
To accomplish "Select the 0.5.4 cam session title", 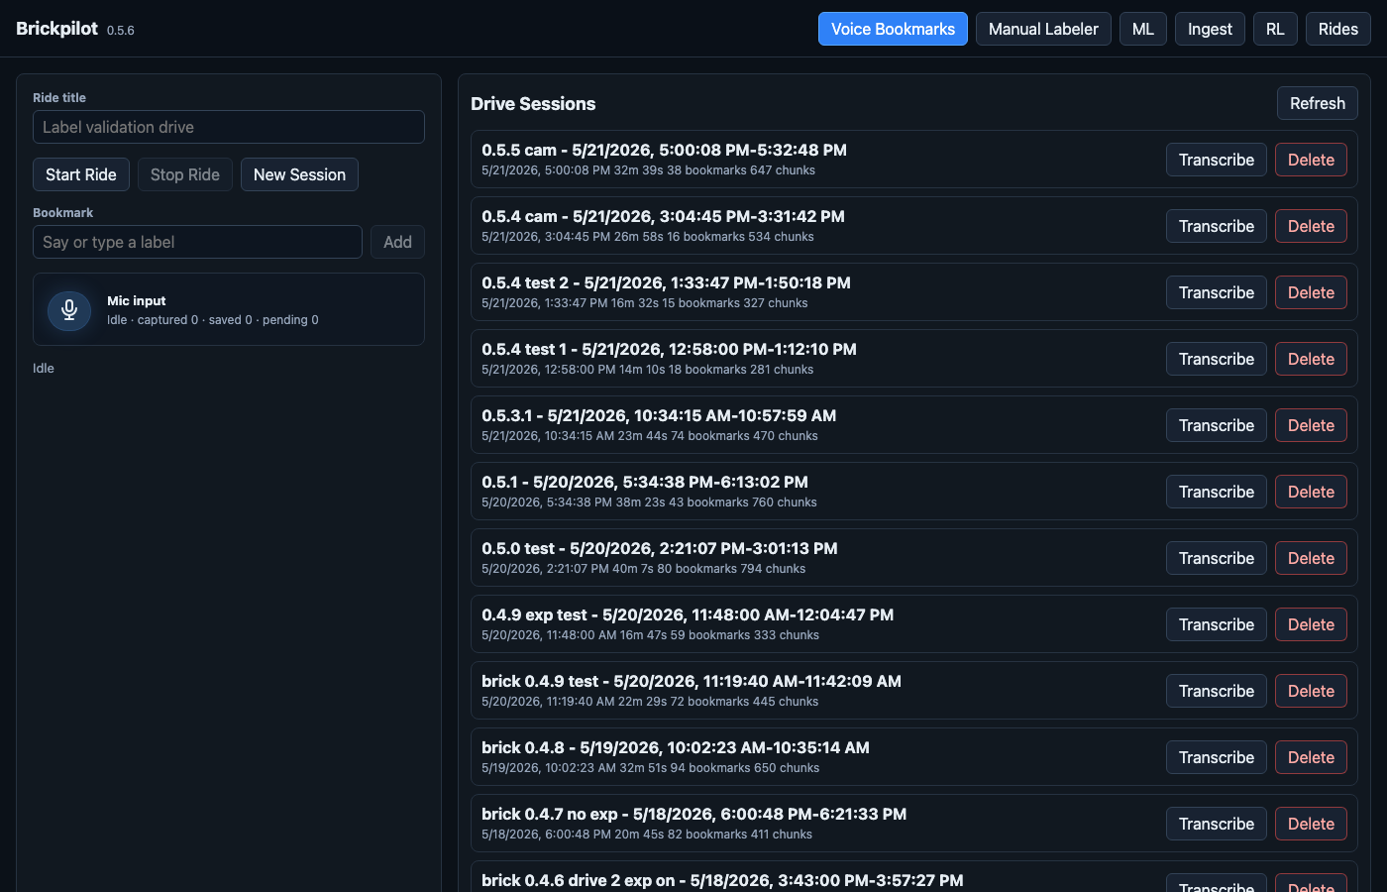I will pyautogui.click(x=663, y=216).
